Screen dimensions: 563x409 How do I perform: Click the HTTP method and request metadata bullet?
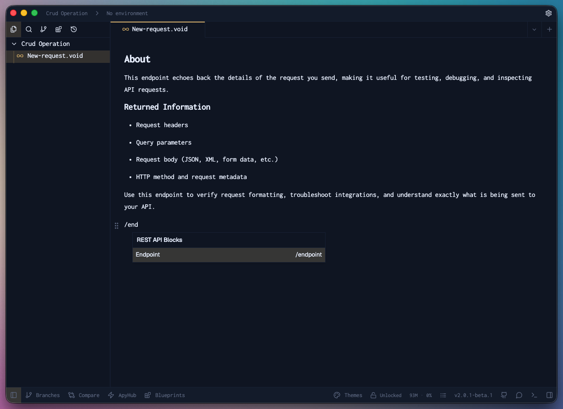(191, 177)
